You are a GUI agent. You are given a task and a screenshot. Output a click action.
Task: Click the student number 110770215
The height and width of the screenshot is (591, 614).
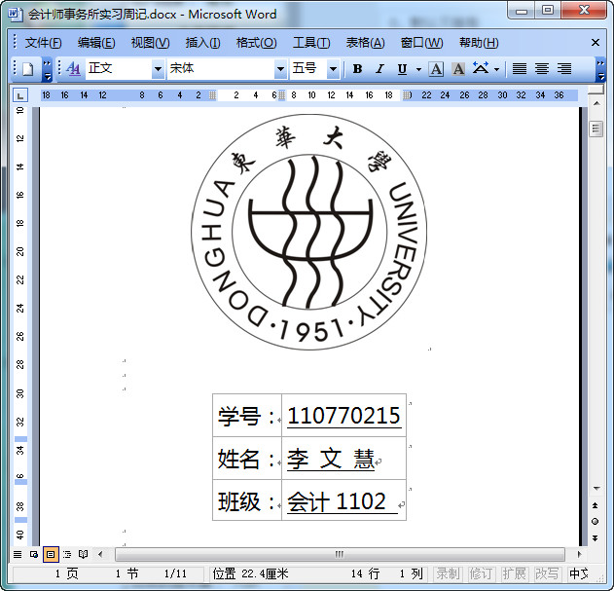pyautogui.click(x=343, y=416)
